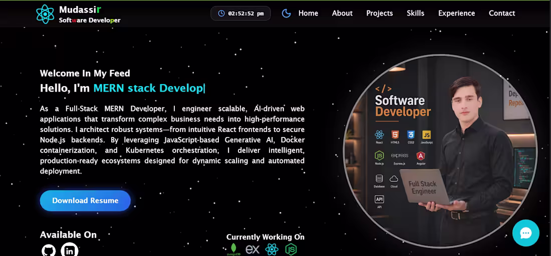Image resolution: width=551 pixels, height=256 pixels.
Task: Click the Express ex icon
Action: coord(252,249)
